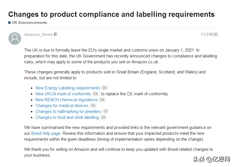
Task: Click the blue UK Announcements category square
Action: tap(10, 23)
